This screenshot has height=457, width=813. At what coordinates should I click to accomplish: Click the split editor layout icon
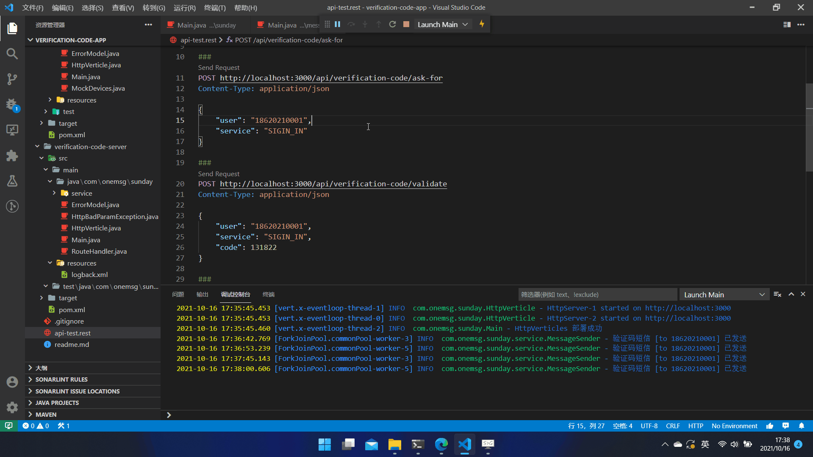pos(787,25)
